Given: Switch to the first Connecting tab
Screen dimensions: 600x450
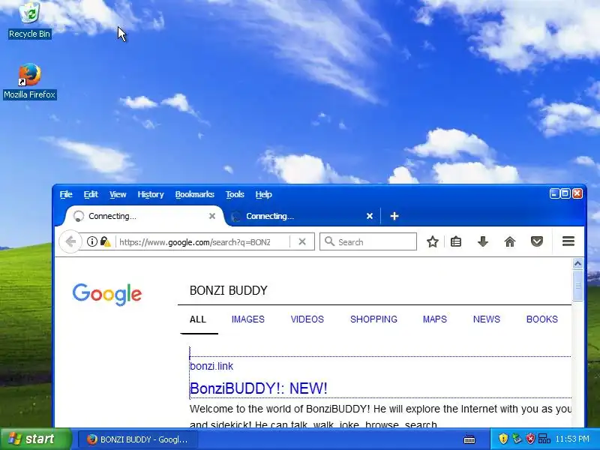Looking at the screenshot, I should tap(142, 216).
